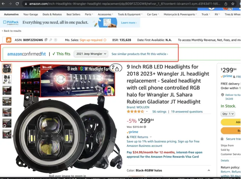Screen dimensions: 241x179
Task: Open the Details link in buy box
Action: point(225,160)
